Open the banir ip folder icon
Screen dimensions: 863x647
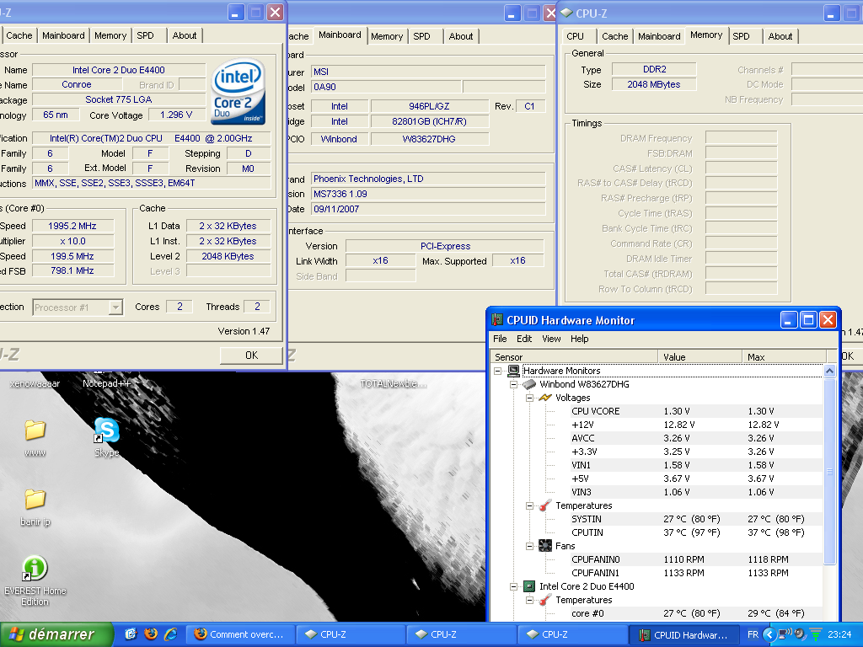pyautogui.click(x=35, y=500)
